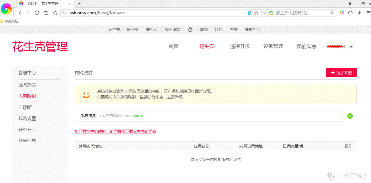371x183 pixels.
Task: Click the 360 browser logo
Action: tap(7, 9)
